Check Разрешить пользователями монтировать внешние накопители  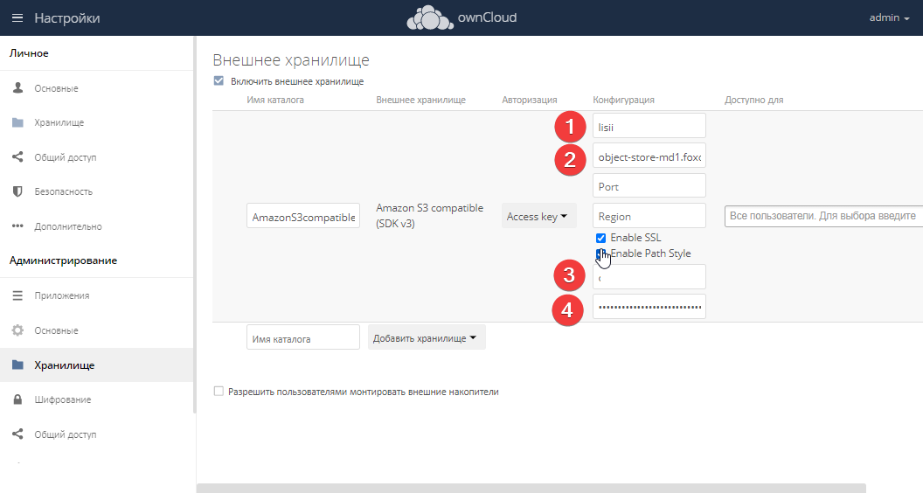pyautogui.click(x=219, y=391)
